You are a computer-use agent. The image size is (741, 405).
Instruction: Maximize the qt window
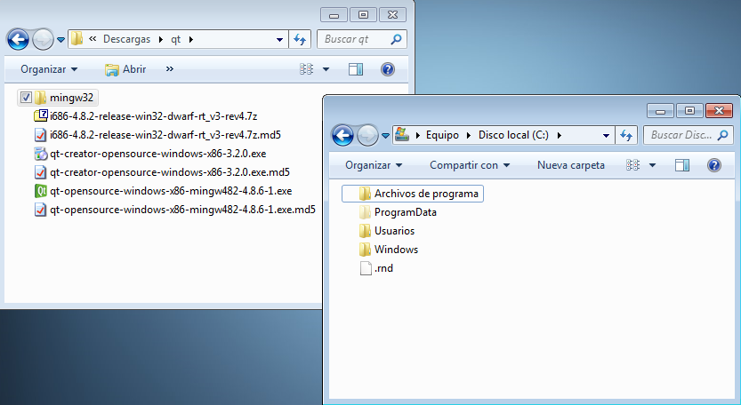[364, 15]
